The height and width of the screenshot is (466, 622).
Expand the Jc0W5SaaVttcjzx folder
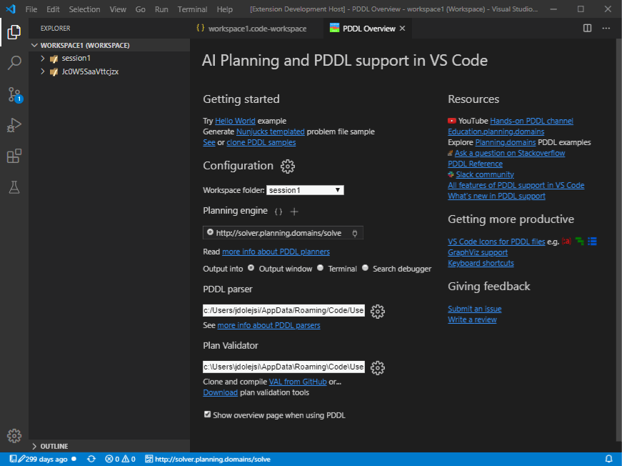[x=43, y=72]
